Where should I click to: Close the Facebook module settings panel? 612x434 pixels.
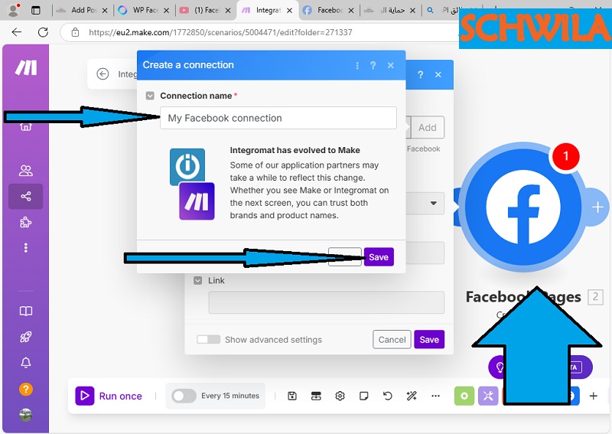pos(438,74)
